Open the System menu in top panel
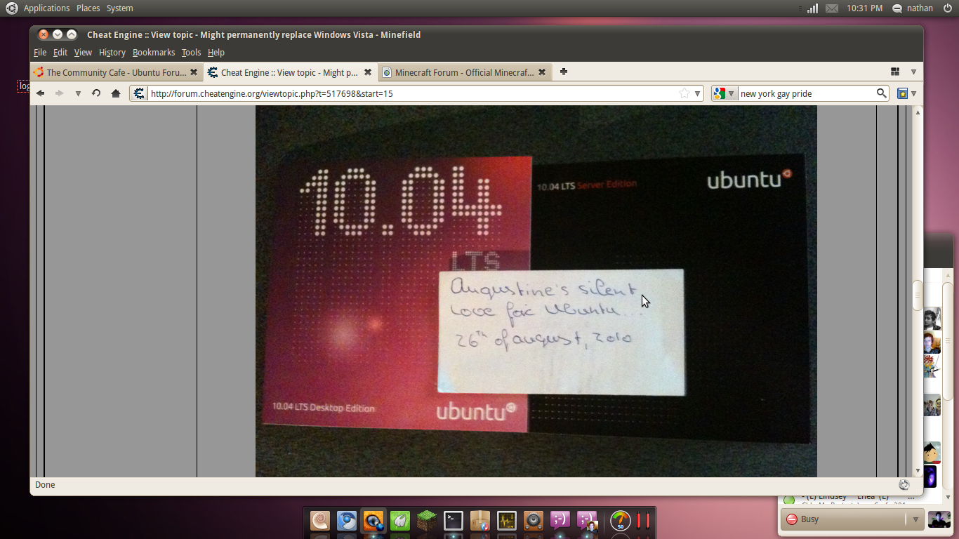The width and height of the screenshot is (959, 539). (120, 8)
